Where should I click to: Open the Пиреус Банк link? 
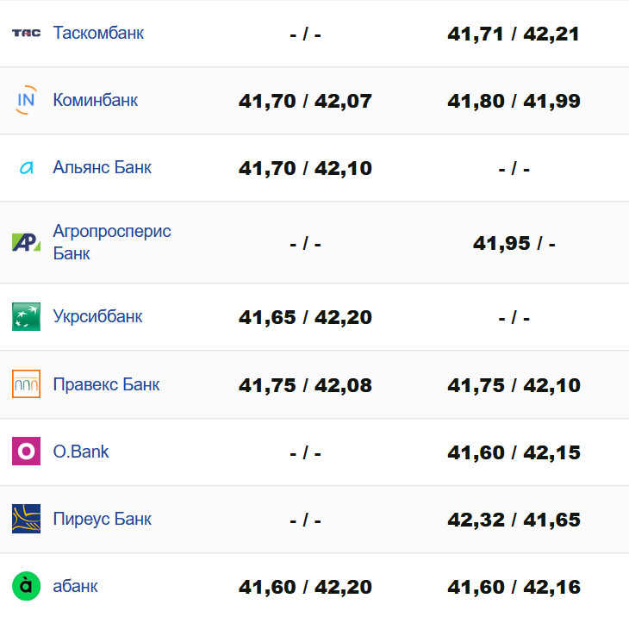coord(102,519)
